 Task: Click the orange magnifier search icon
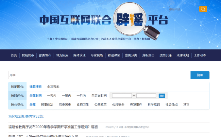[203, 9]
